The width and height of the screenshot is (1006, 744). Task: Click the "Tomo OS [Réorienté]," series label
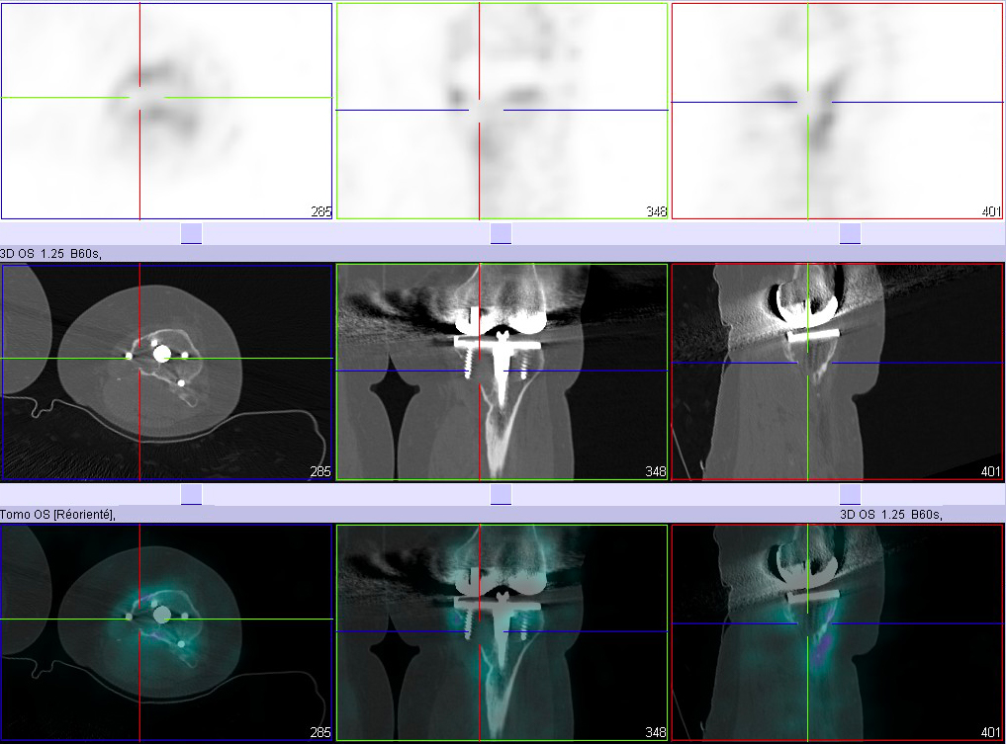(57, 514)
